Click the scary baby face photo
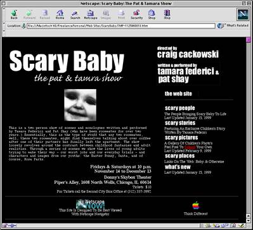 (81, 105)
